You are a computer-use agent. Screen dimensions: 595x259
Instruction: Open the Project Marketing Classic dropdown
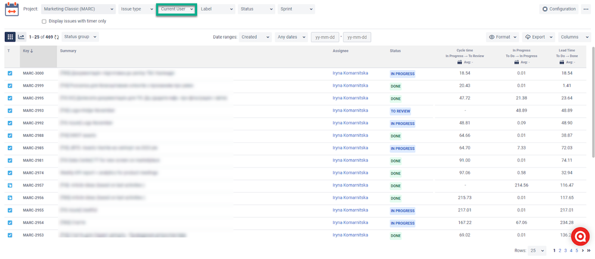[x=79, y=9]
